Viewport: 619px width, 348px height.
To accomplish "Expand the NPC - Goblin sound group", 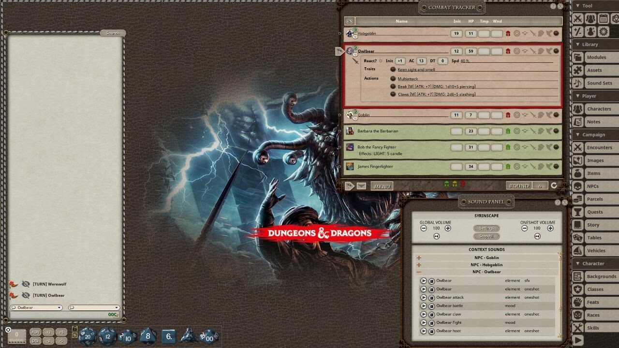I will pos(419,258).
